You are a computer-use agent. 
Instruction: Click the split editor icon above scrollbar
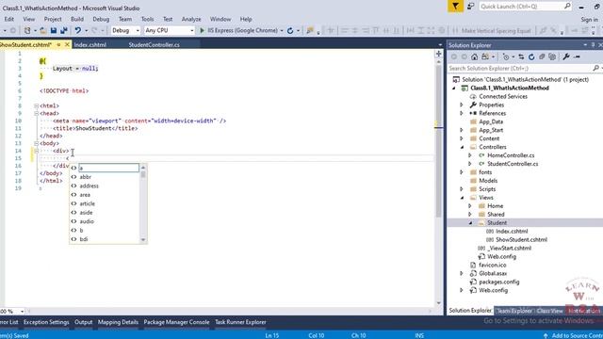coord(438,54)
